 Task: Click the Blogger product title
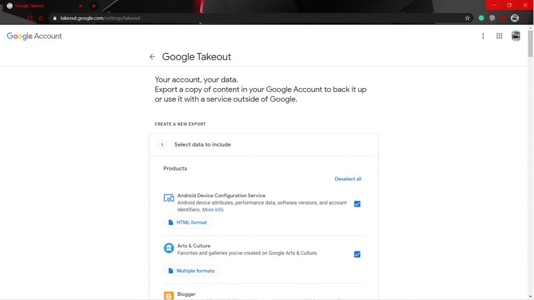186,294
